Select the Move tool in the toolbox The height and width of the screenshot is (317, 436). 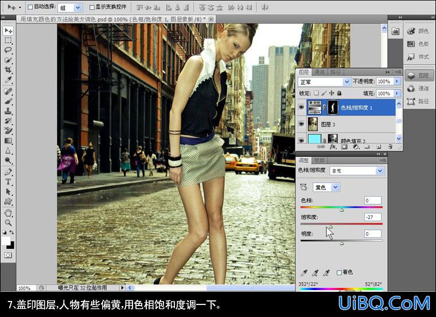point(9,30)
